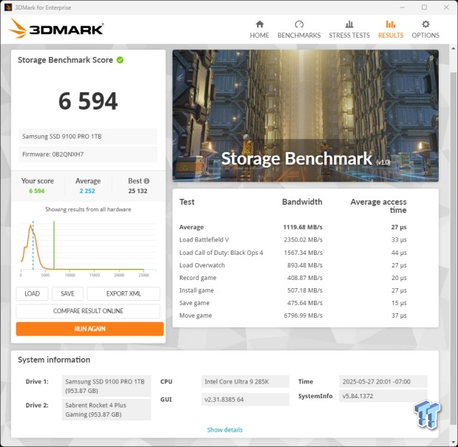This screenshot has width=458, height=447.
Task: Click the orange RUN AGAIN button
Action: pos(89,329)
